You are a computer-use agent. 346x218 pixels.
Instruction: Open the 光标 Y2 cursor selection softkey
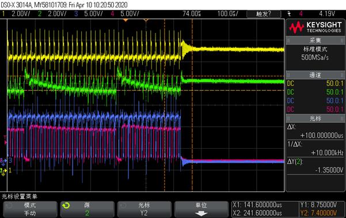[x=144, y=209]
